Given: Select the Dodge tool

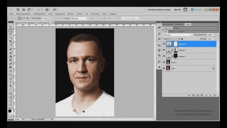Looking at the screenshot, I should tap(11, 75).
